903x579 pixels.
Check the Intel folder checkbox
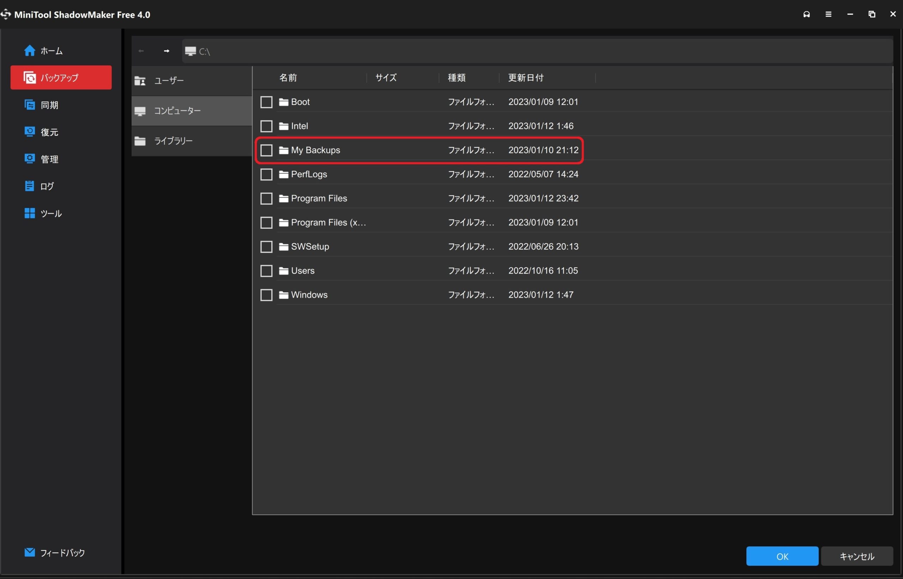point(266,126)
